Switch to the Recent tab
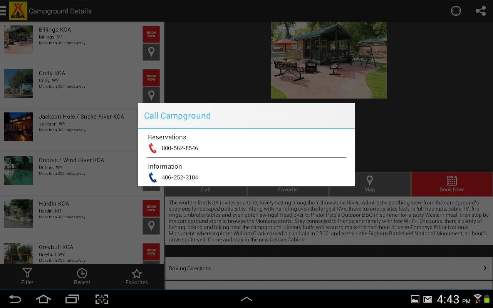 click(82, 276)
